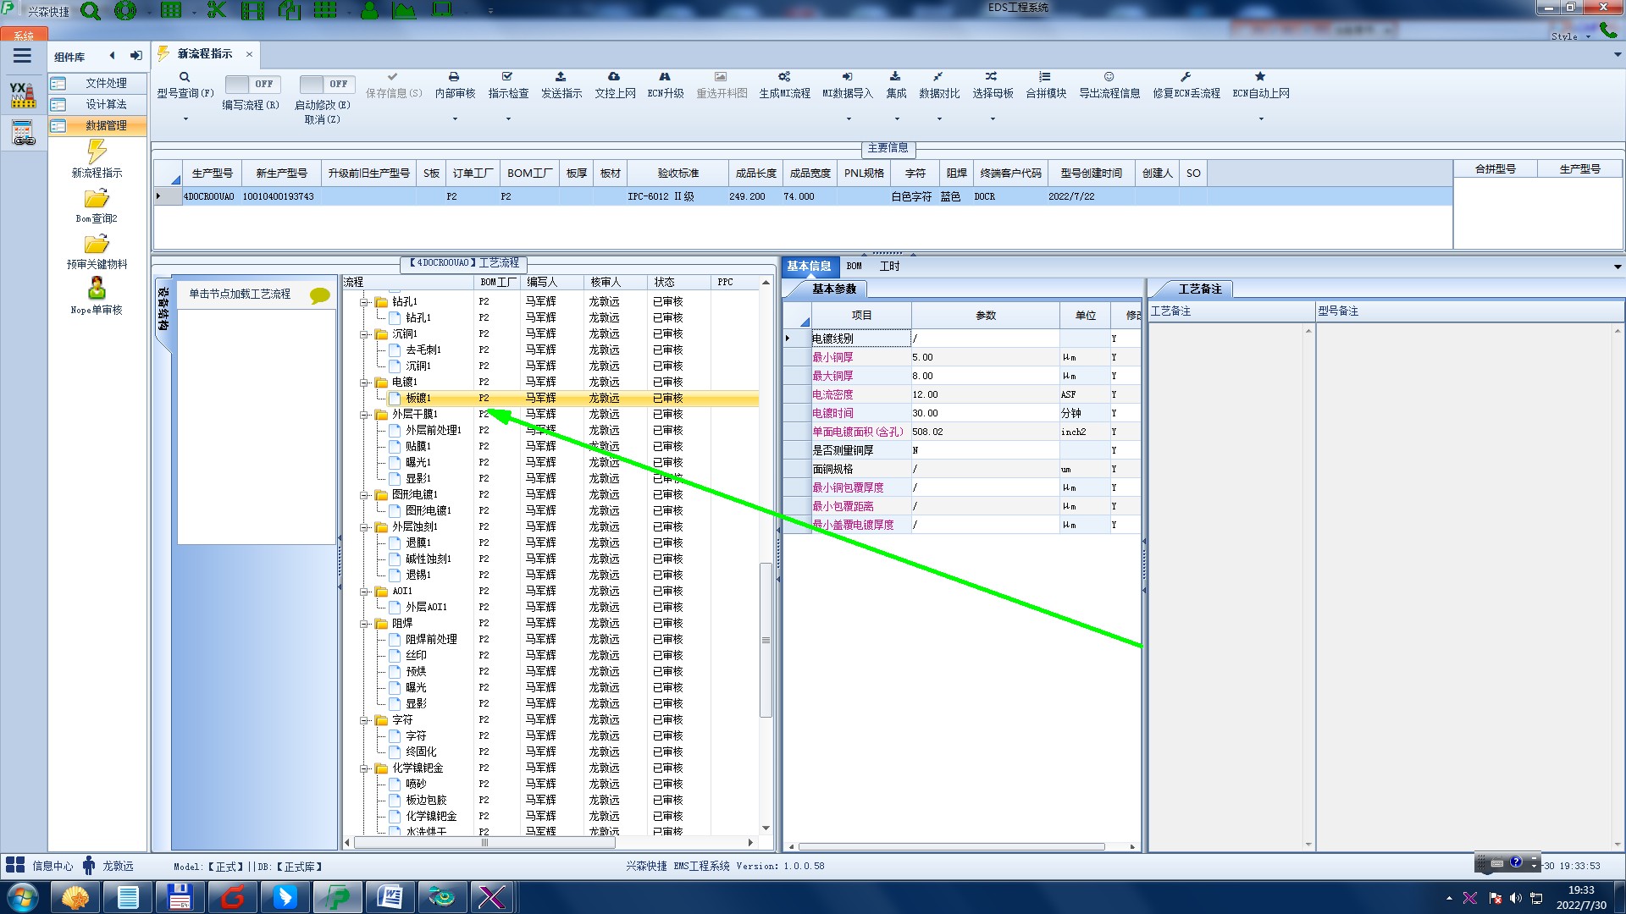
Task: Click the 发送指示 upload icon
Action: (561, 77)
